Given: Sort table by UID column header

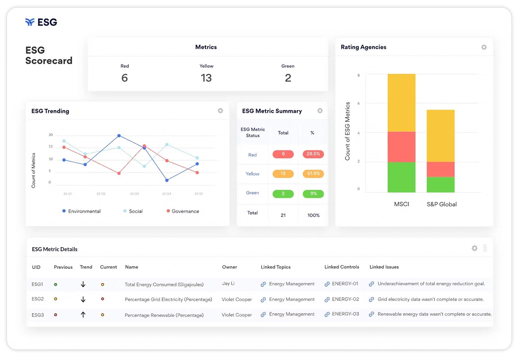Looking at the screenshot, I should [36, 267].
